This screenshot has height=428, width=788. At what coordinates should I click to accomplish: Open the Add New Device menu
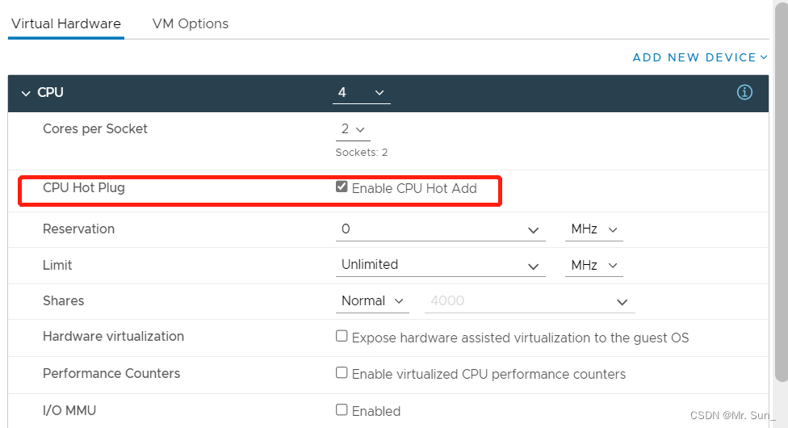click(x=694, y=57)
